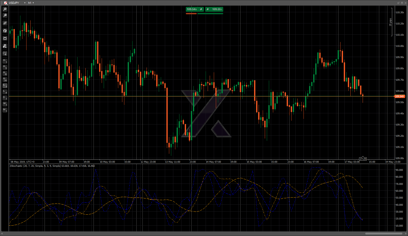408x236 pixels.
Task: Click the 109.54 sell price button
Action: [x=195, y=9]
